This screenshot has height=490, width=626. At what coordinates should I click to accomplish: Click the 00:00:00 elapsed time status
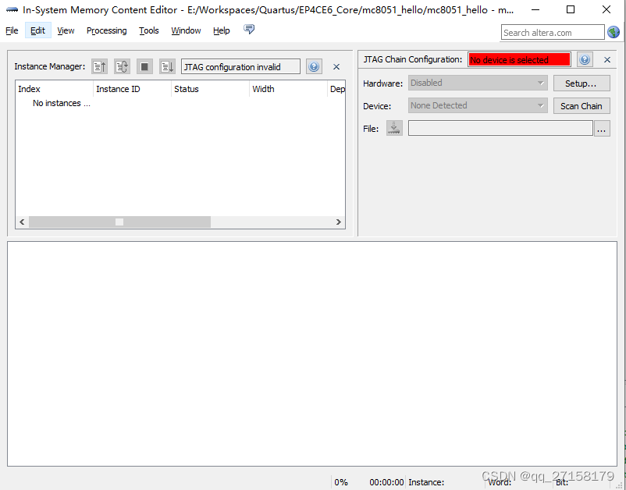coord(386,482)
